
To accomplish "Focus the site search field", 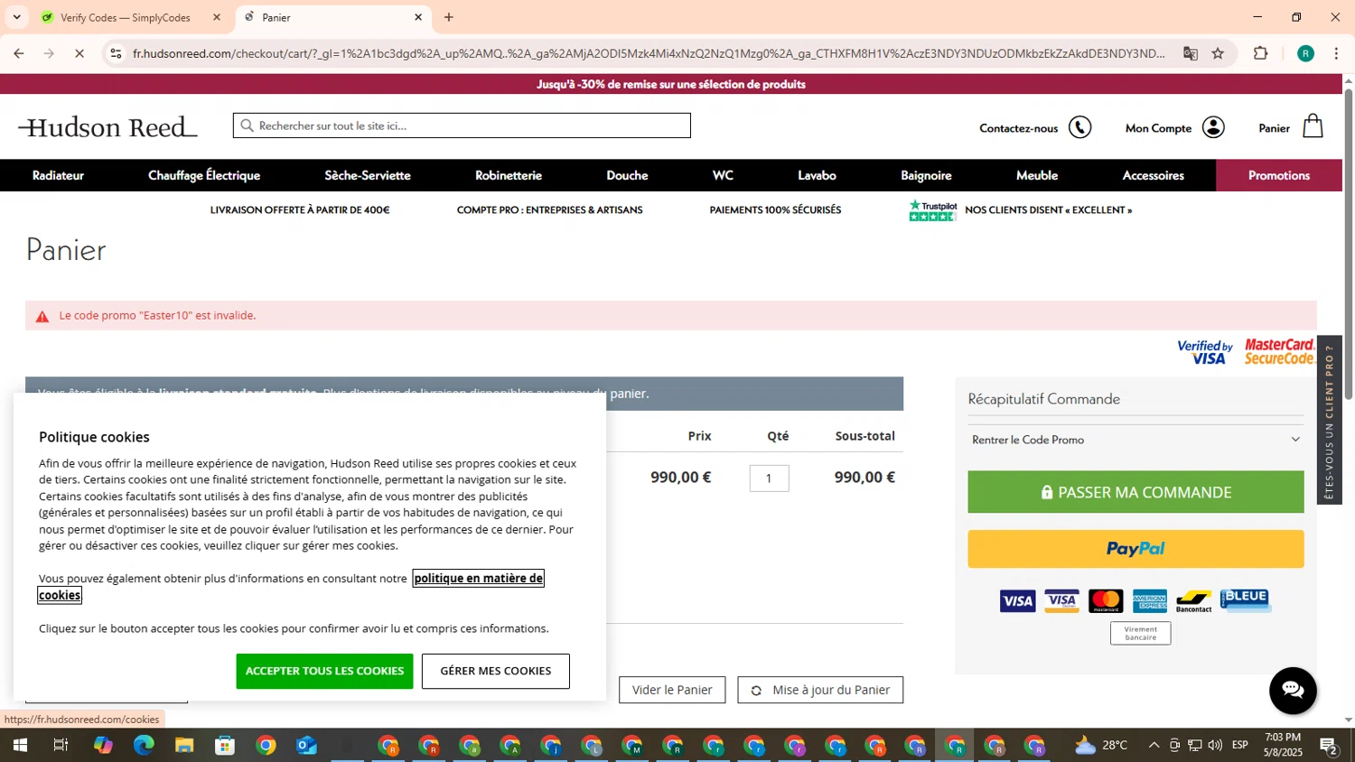I will click(x=462, y=125).
